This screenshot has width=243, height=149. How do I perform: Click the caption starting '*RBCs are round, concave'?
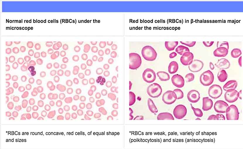click(x=63, y=136)
